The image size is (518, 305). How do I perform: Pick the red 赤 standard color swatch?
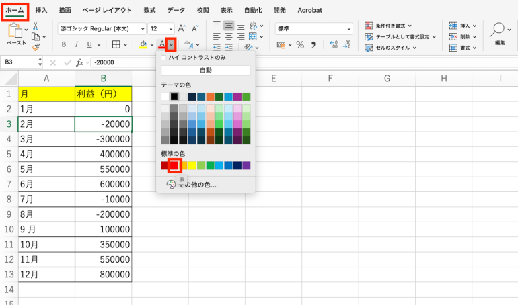174,165
